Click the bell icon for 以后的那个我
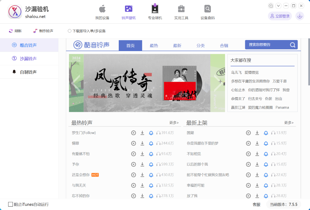The height and width of the screenshot is (210, 310). [266, 164]
